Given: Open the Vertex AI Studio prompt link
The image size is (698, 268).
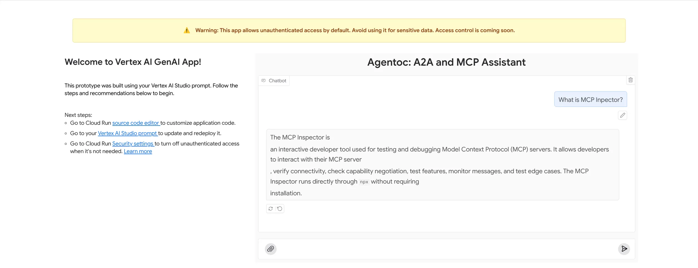Looking at the screenshot, I should (x=127, y=133).
